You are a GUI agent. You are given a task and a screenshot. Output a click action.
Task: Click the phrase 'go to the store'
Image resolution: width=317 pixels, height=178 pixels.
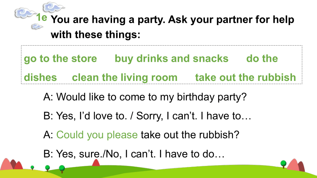click(x=60, y=59)
